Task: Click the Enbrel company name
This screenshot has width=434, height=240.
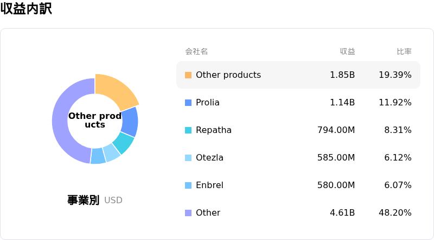Action: (x=209, y=185)
